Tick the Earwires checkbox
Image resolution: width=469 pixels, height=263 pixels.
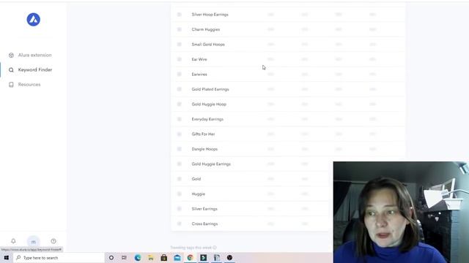tap(180, 74)
